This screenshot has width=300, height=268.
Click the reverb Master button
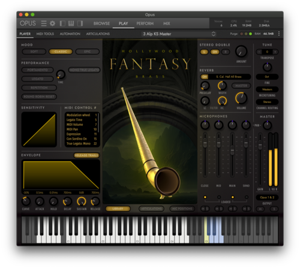click(x=241, y=86)
